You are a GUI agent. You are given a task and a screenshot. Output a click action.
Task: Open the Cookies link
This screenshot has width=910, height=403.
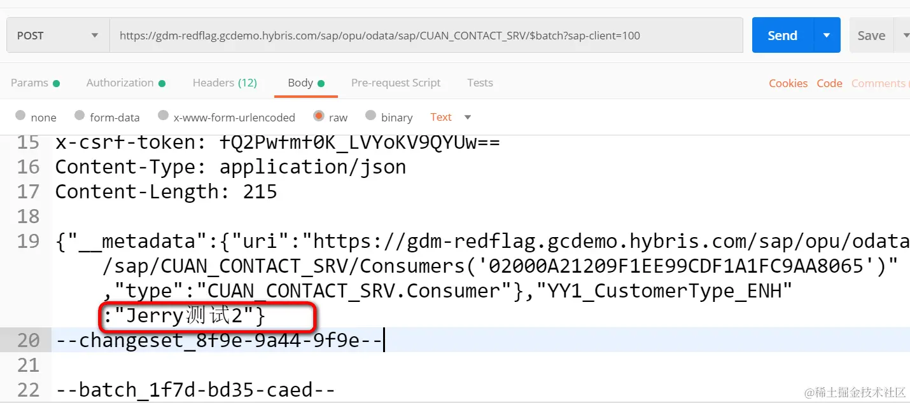[788, 83]
